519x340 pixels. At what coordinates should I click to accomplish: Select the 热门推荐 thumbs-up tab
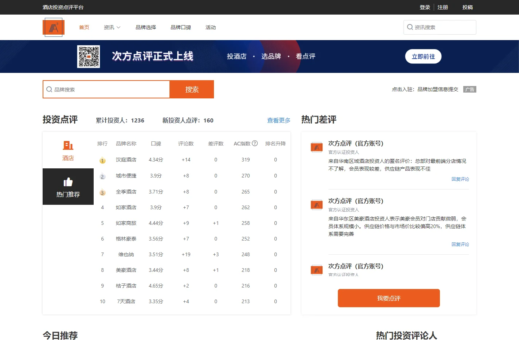pyautogui.click(x=68, y=187)
